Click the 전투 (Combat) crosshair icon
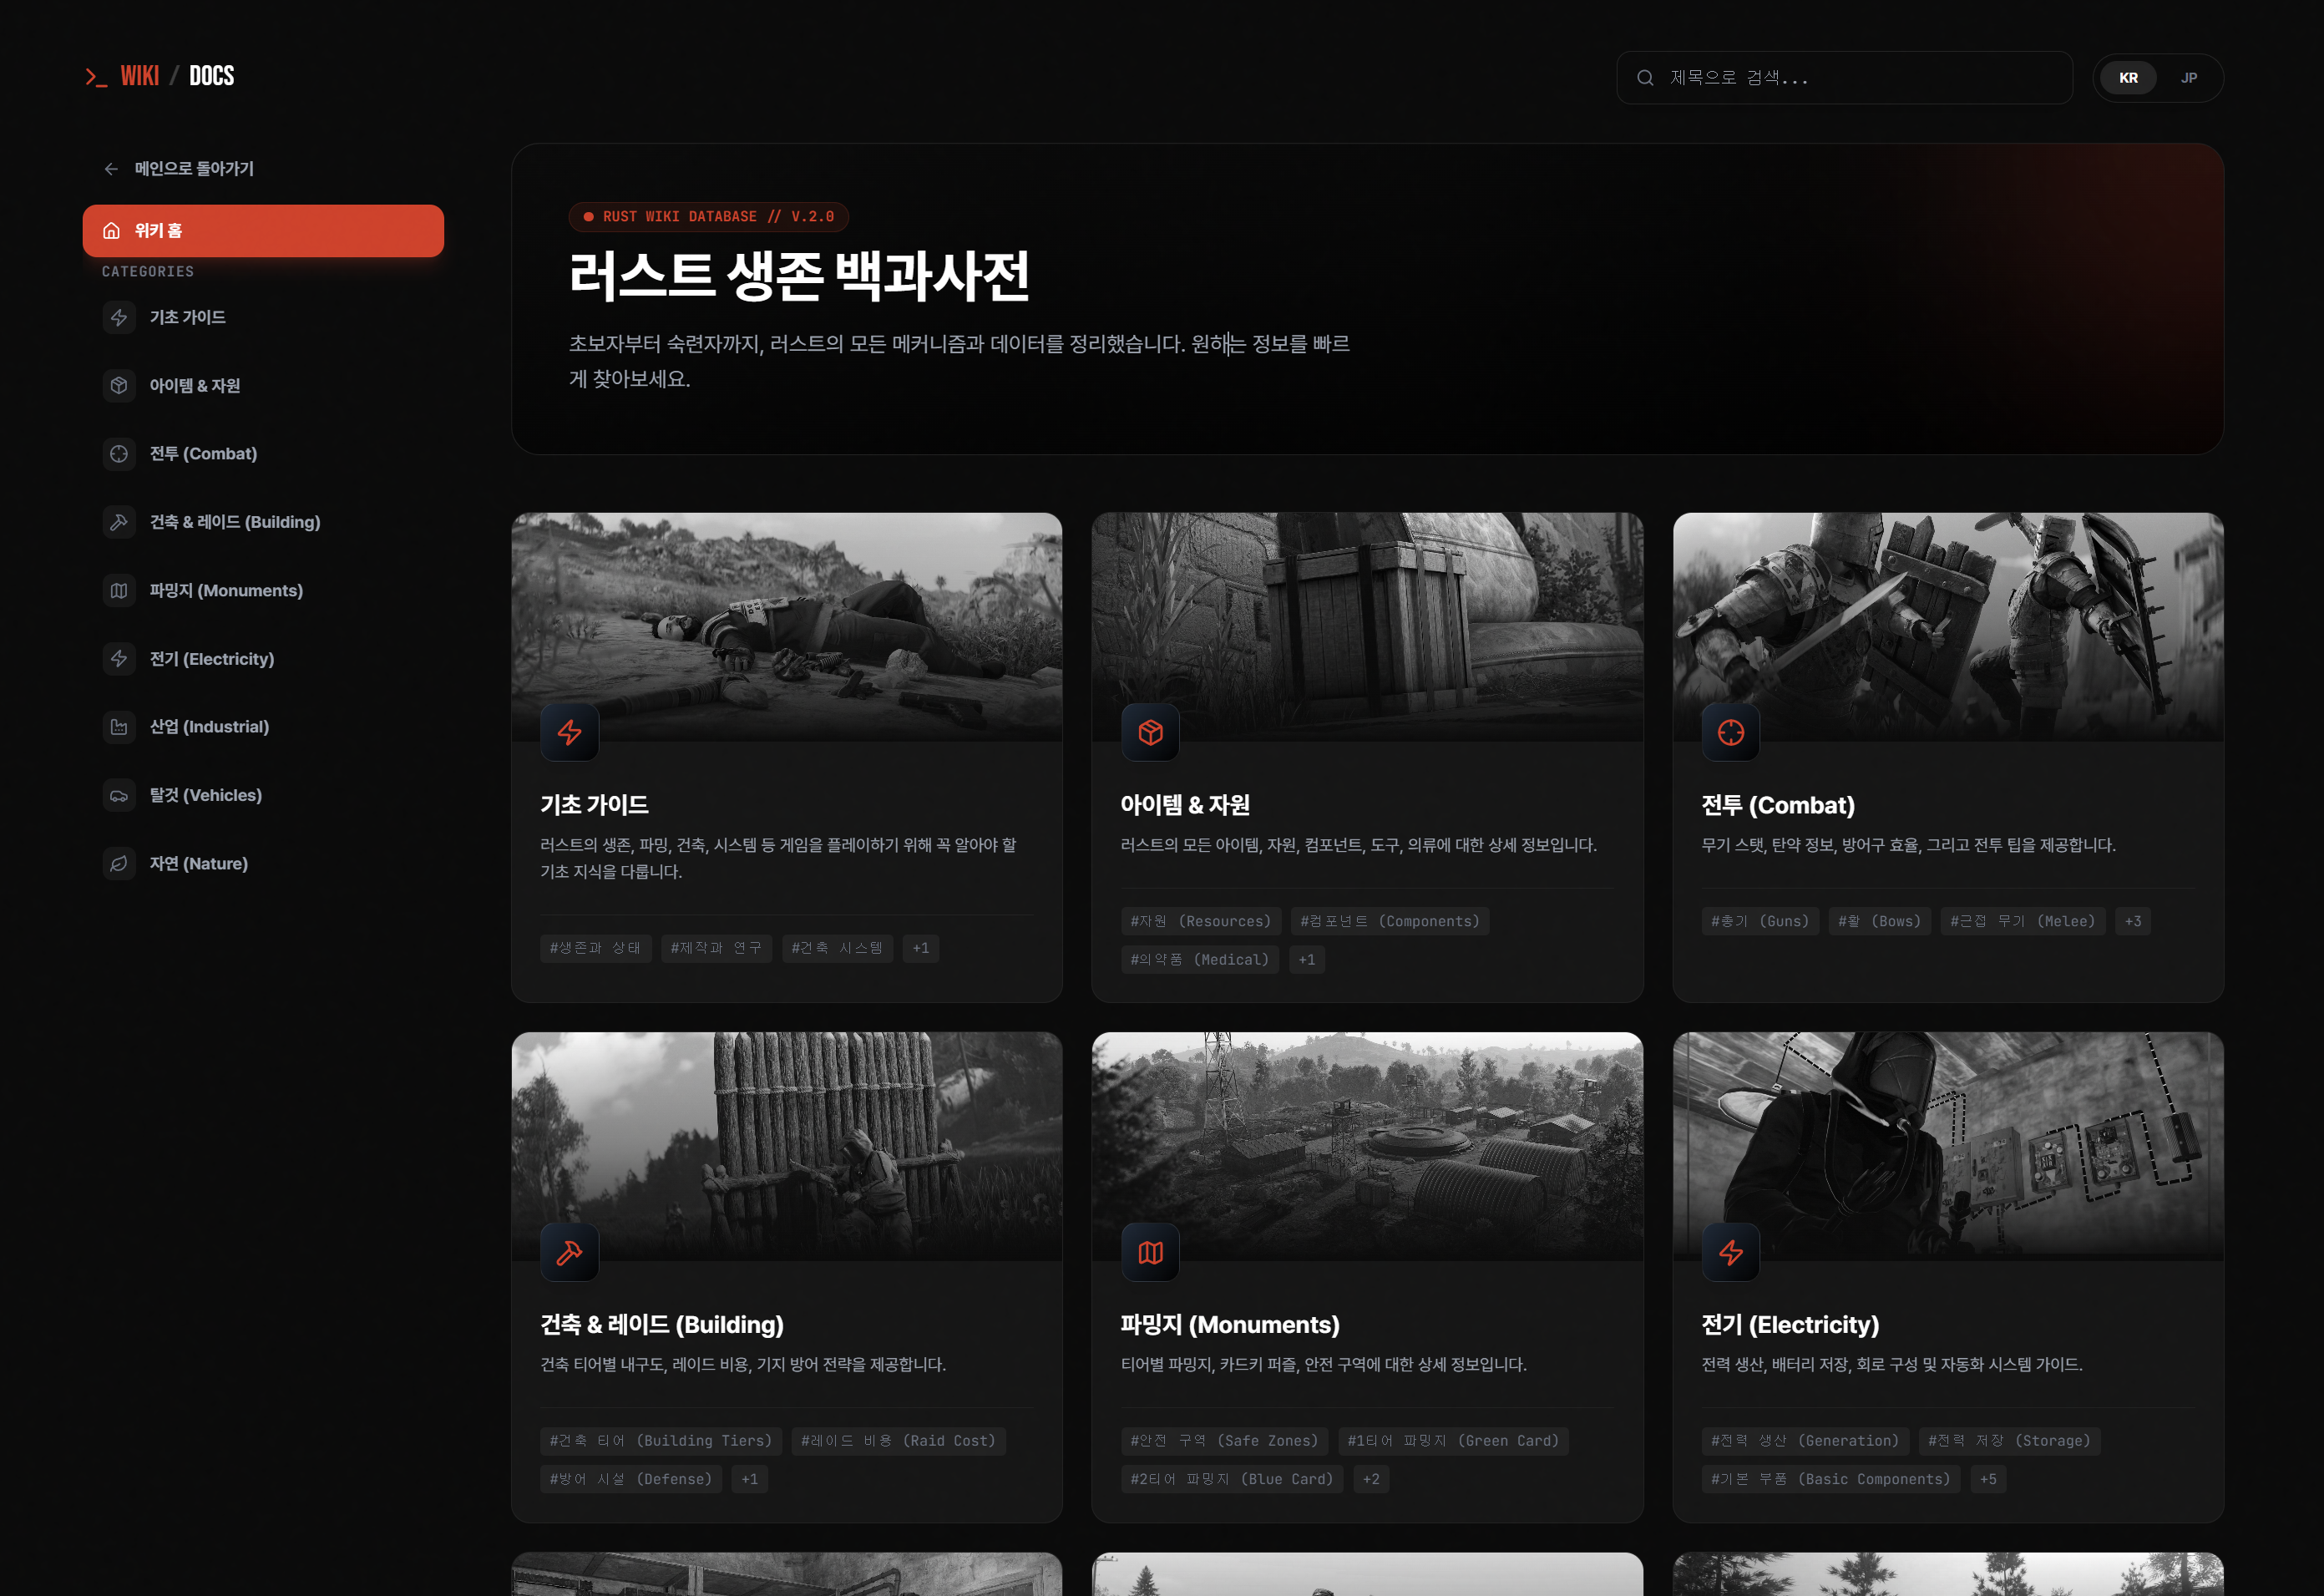Viewport: 2324px width, 1596px height. pyautogui.click(x=119, y=453)
